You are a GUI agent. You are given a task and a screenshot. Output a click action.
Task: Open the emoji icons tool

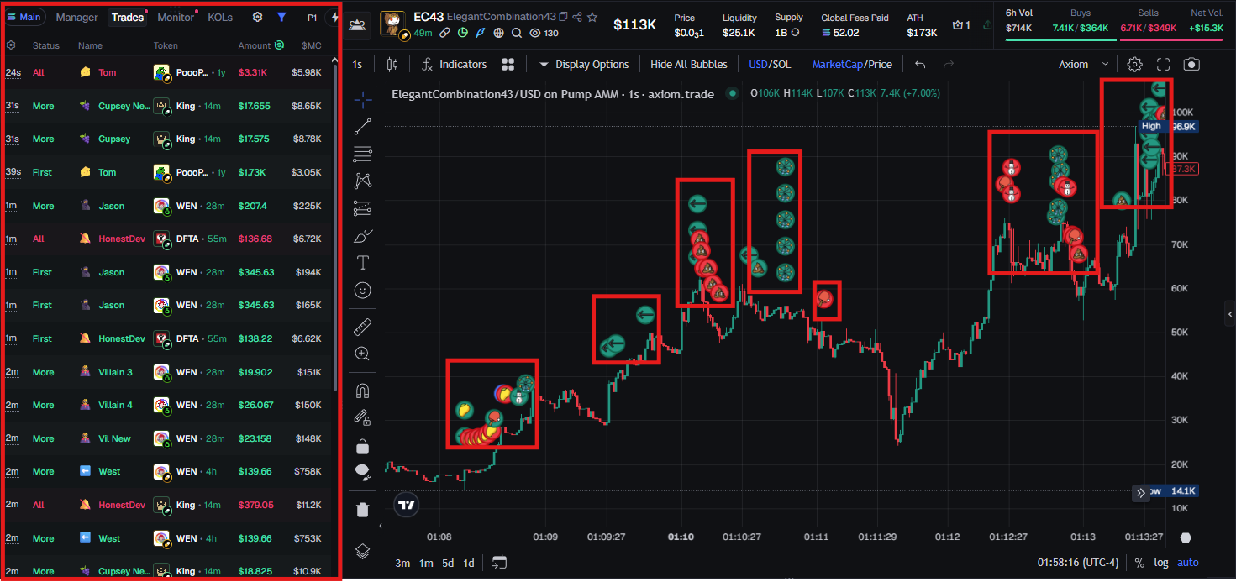pos(363,290)
